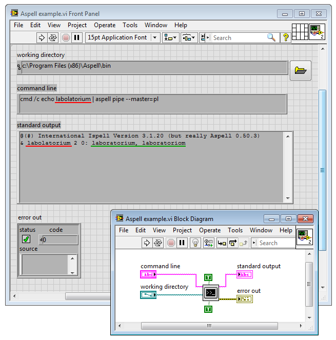The width and height of the screenshot is (336, 340).
Task: Click Run Continuously in Block Diagram toolbar
Action: tap(158, 243)
